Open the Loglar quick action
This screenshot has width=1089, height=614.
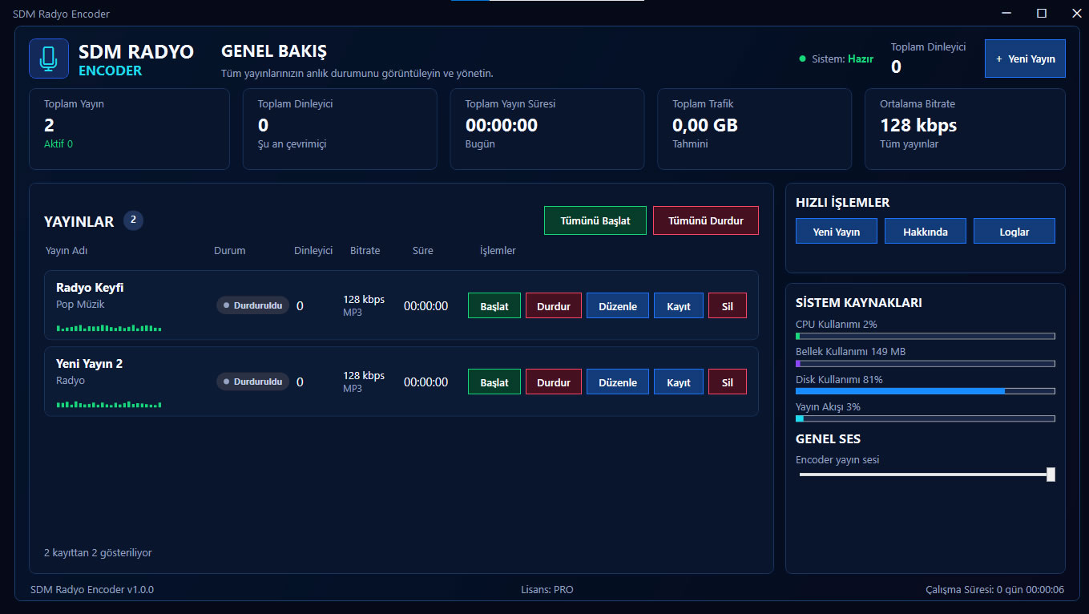click(1014, 231)
